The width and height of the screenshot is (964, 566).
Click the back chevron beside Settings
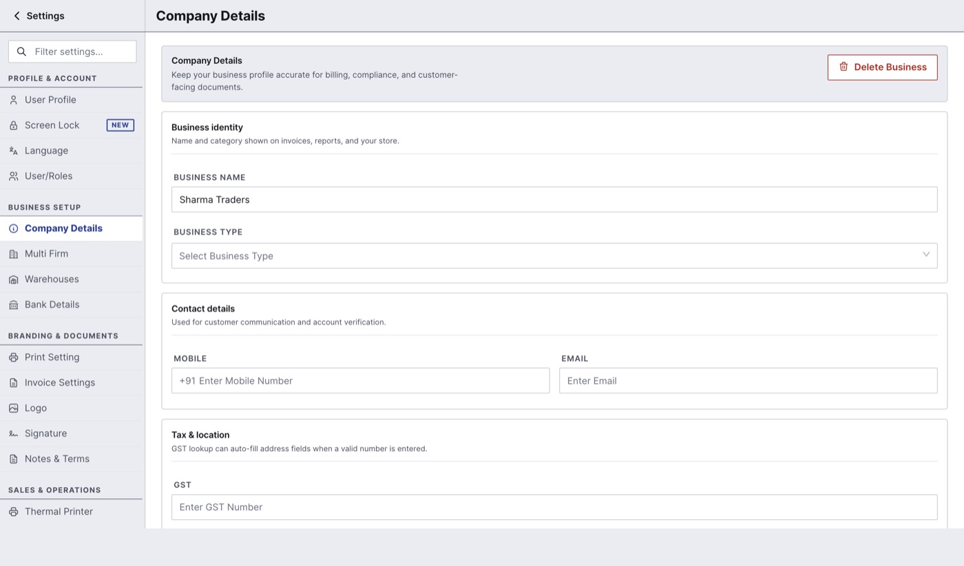pos(17,16)
